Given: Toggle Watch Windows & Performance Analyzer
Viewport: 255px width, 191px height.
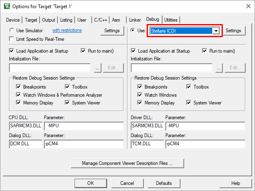Looking at the screenshot, I should pos(18,95).
